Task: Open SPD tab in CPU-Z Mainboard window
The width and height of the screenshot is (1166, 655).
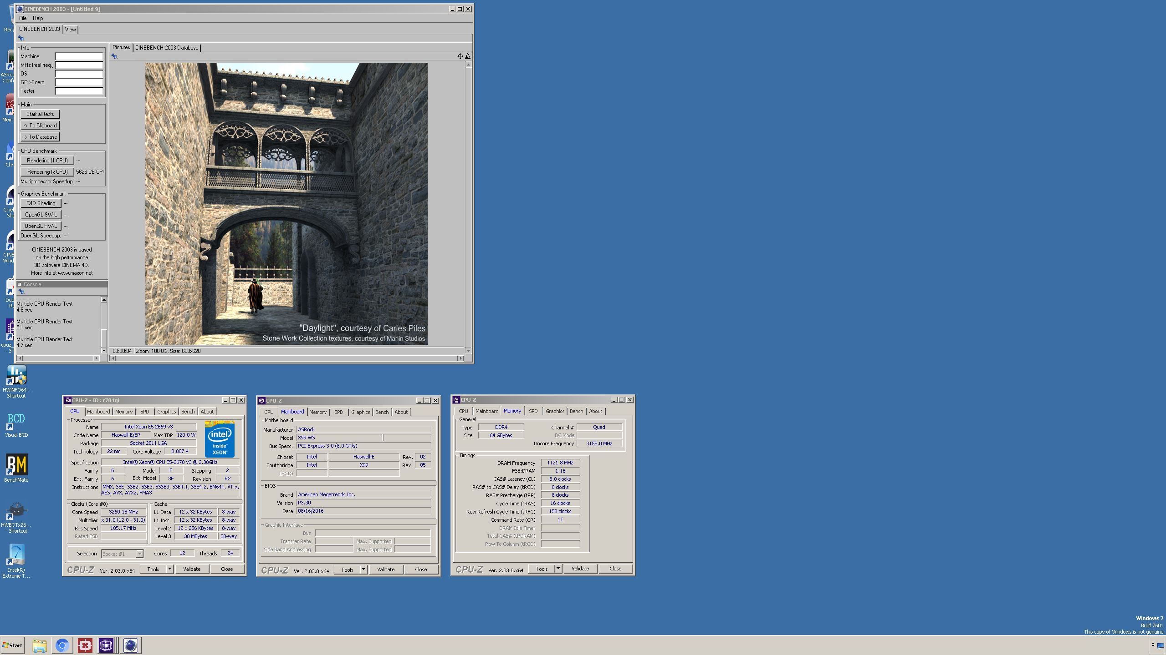Action: click(x=338, y=412)
